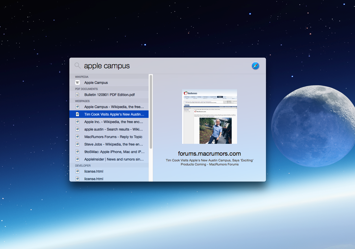This screenshot has height=249, width=355.
Task: Select 'Apple Campus - Wikipedia, the free...' webpage
Action: [x=109, y=107]
